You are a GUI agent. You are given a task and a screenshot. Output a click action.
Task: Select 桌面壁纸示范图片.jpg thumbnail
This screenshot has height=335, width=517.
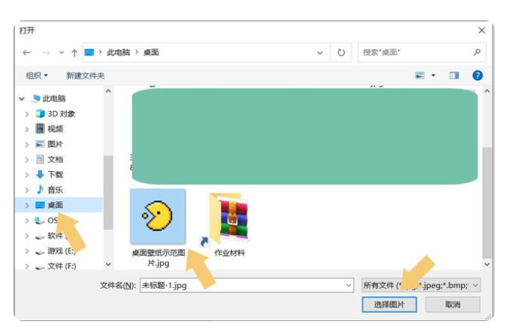(x=158, y=217)
